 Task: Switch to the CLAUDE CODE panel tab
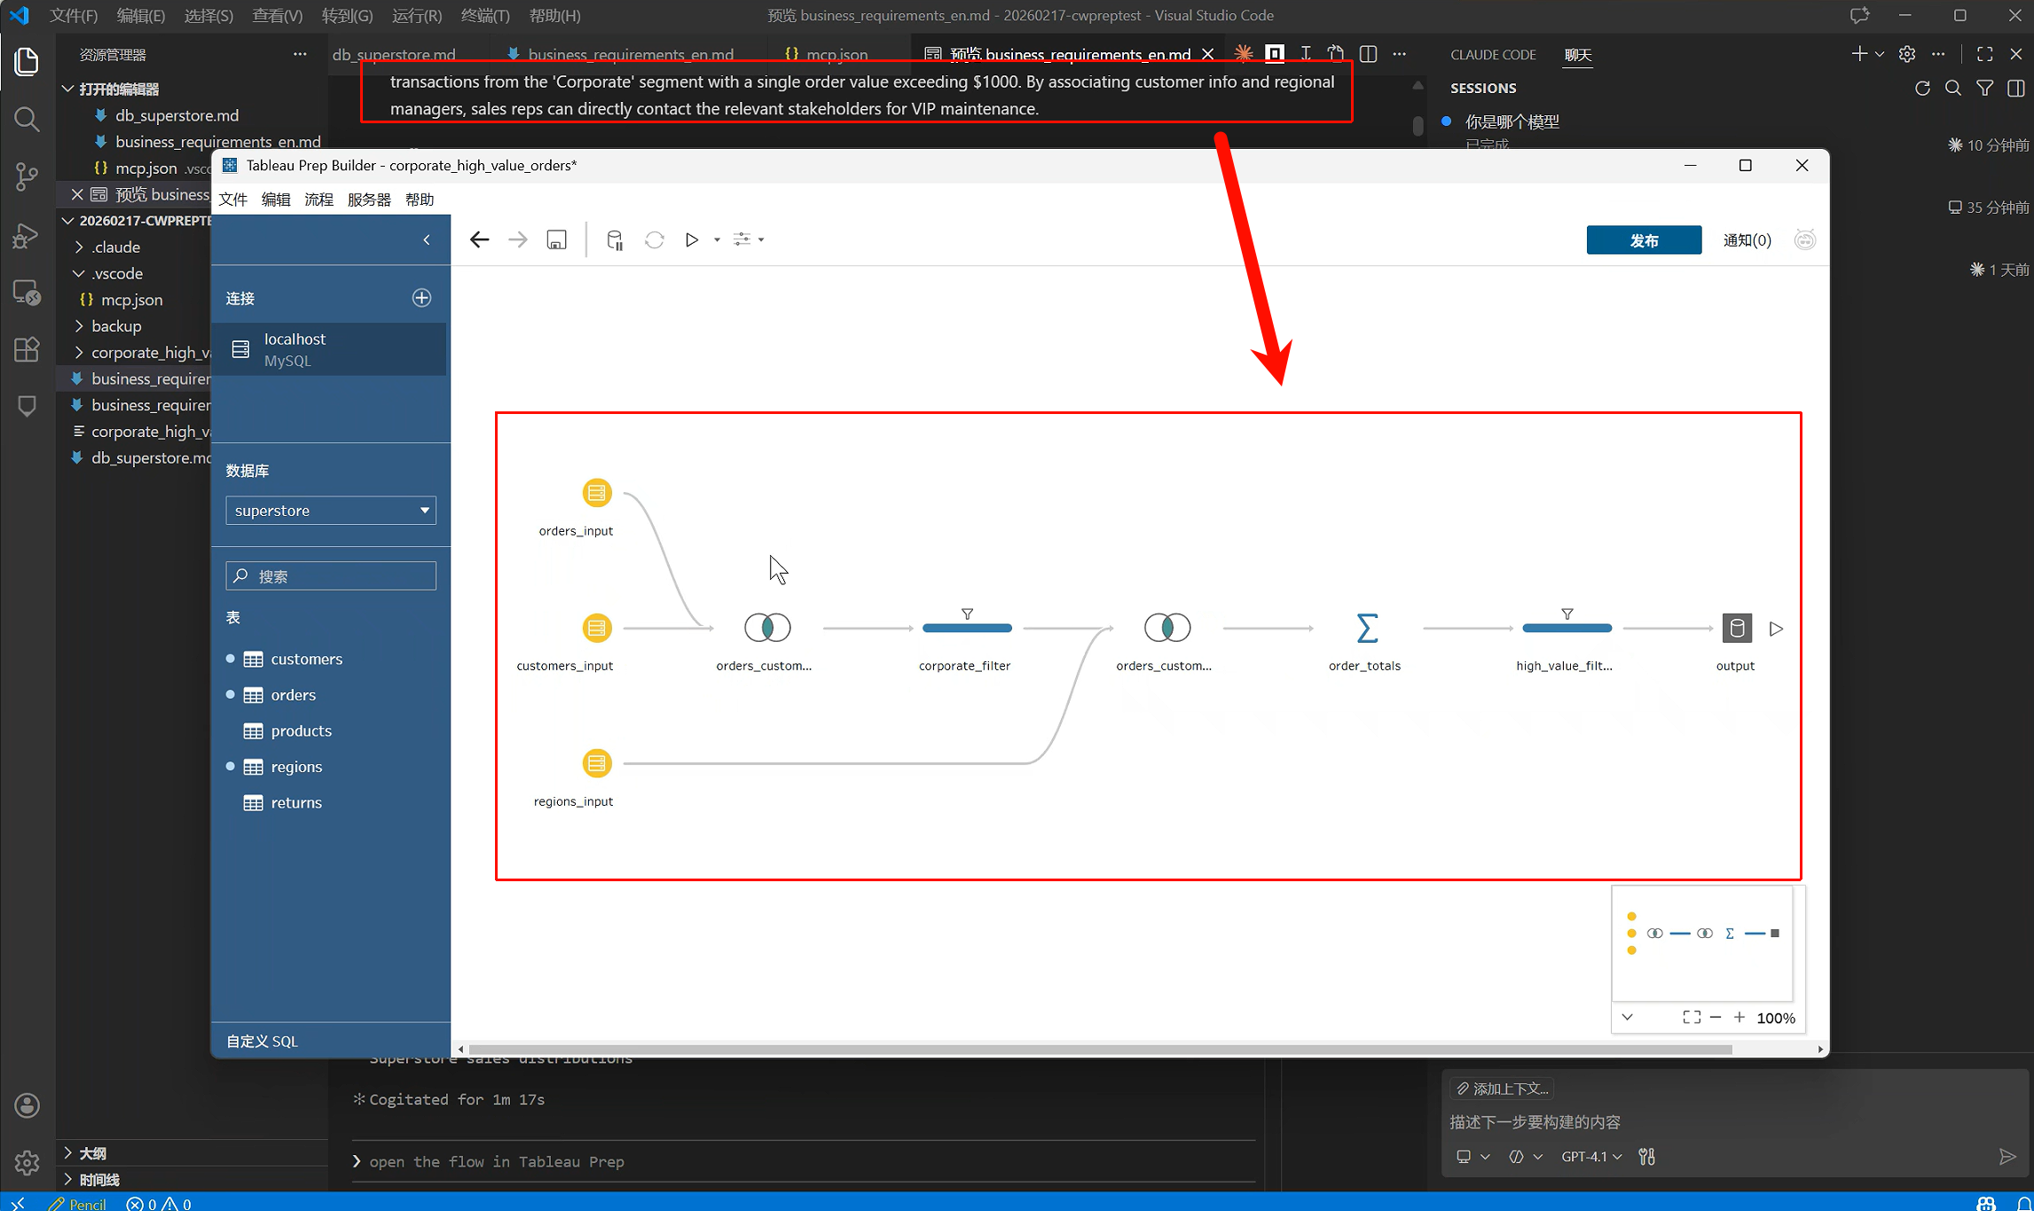point(1493,55)
